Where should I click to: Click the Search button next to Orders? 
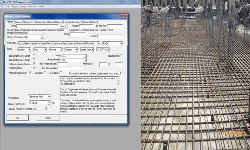(63, 26)
